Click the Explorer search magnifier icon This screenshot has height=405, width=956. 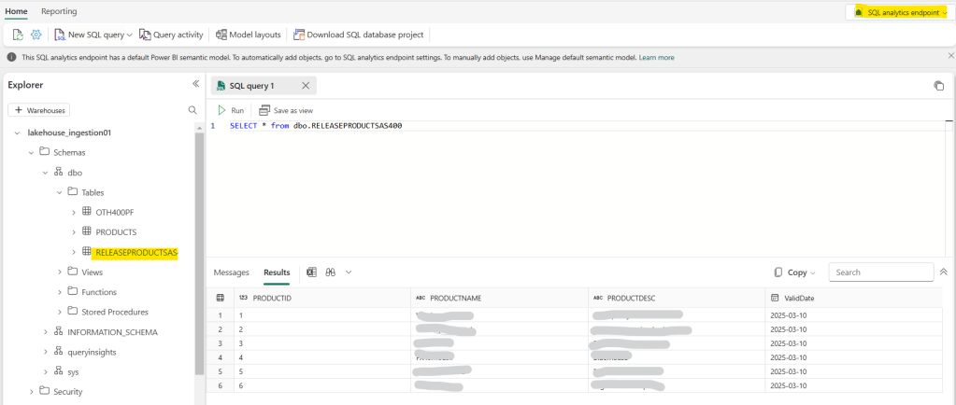[x=193, y=110]
